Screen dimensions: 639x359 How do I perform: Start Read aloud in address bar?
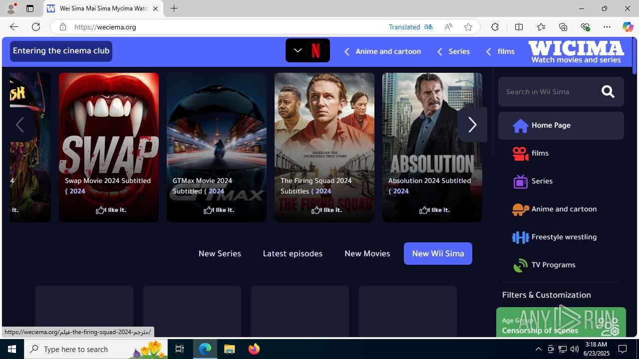(x=448, y=27)
